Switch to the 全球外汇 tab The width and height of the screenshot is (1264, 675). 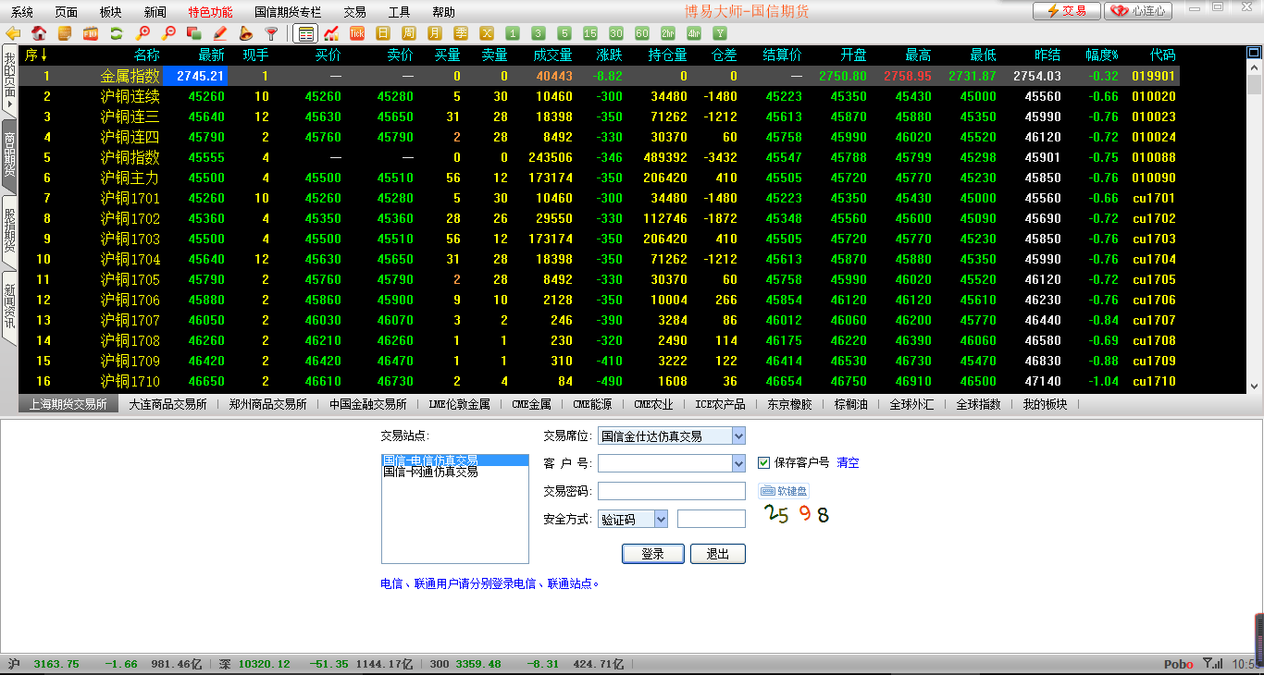click(x=912, y=404)
